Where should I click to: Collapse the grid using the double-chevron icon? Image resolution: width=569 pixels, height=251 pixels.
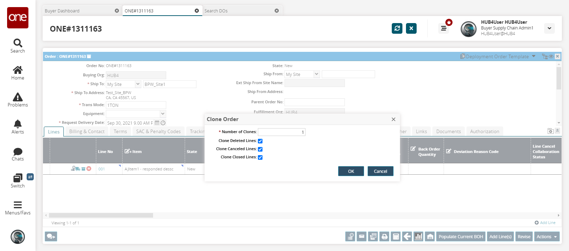coord(558,131)
